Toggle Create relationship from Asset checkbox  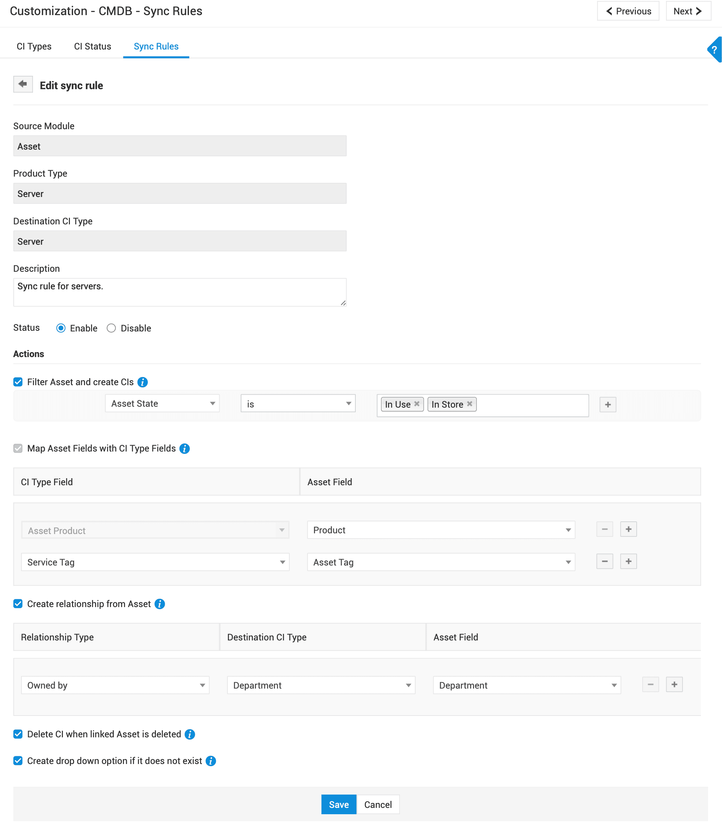coord(18,604)
